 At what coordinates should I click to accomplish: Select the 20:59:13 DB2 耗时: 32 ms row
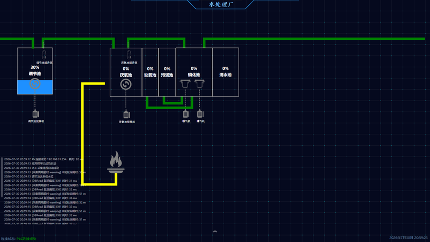[x=40, y=189]
